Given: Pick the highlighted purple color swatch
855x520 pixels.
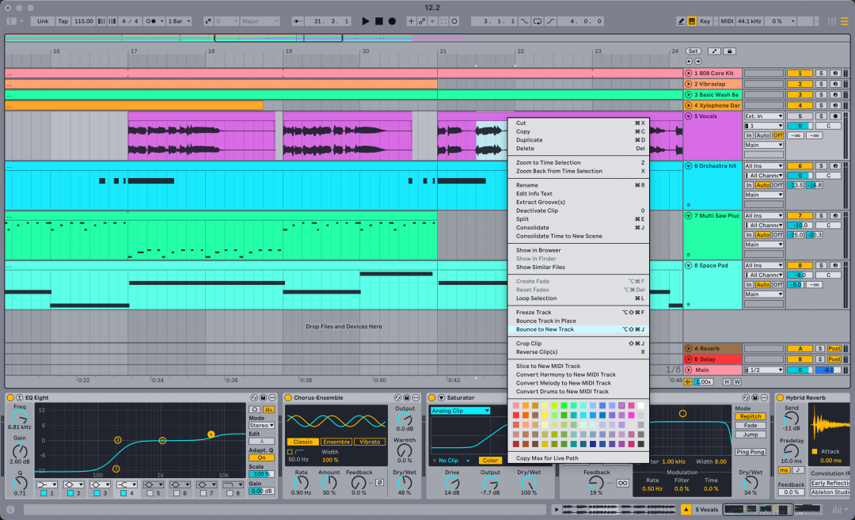Looking at the screenshot, I should coord(621,405).
